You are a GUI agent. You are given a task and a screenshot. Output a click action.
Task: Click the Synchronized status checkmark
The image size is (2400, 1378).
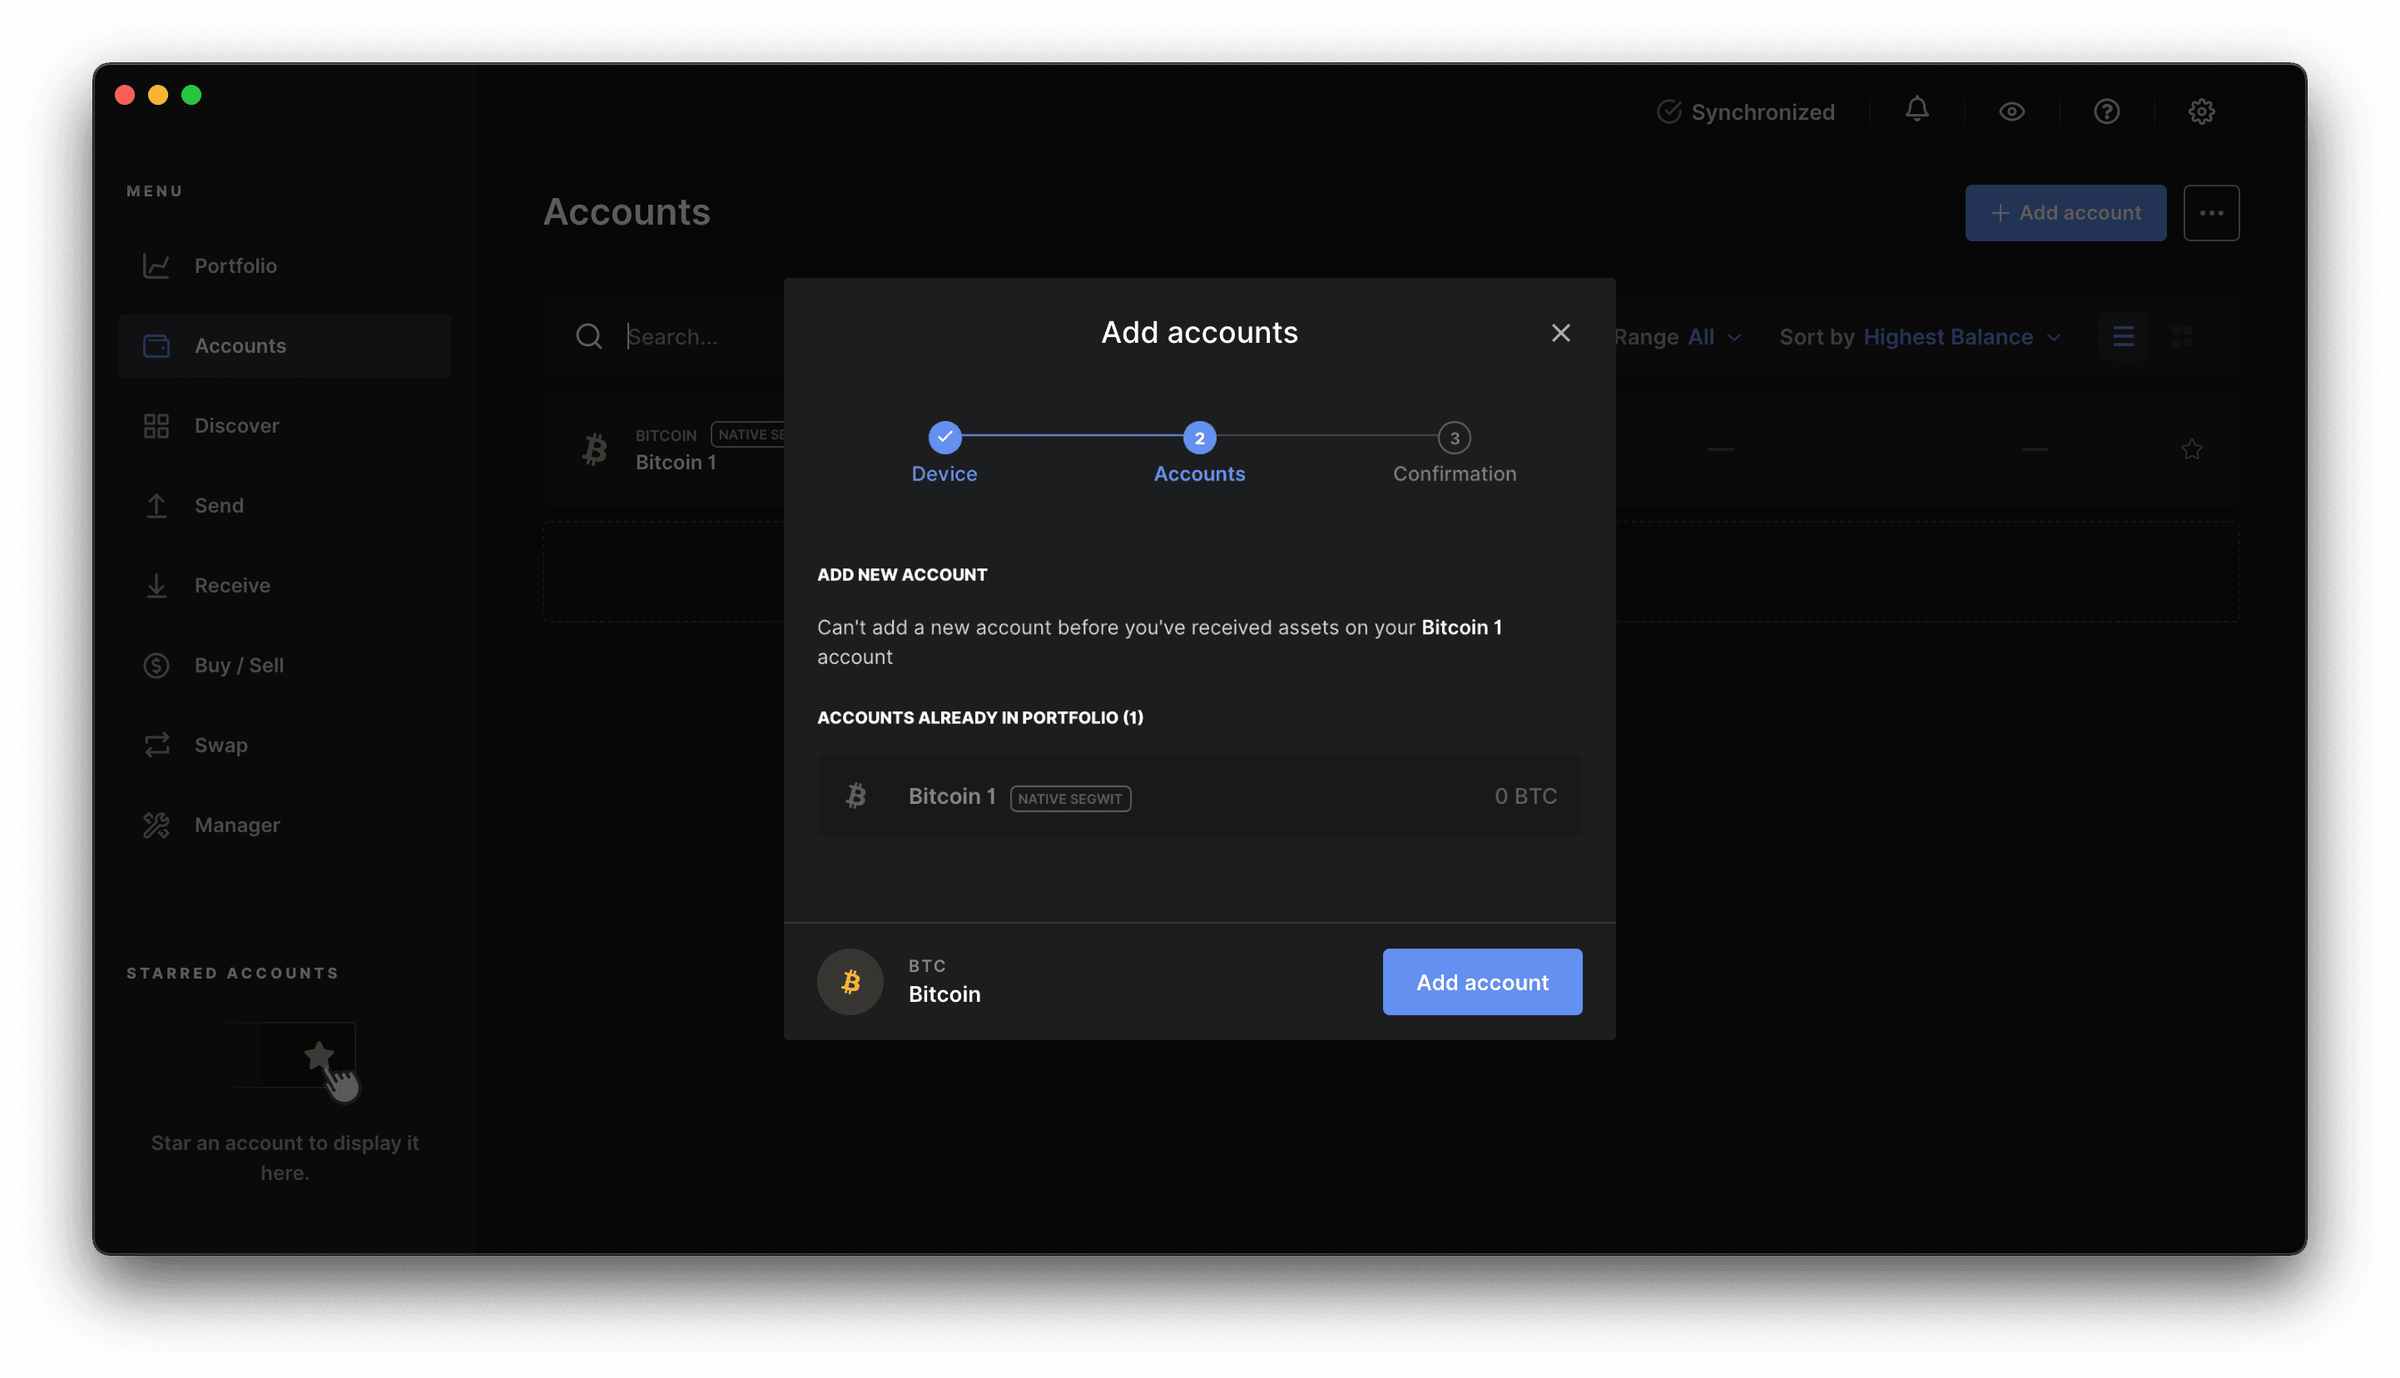coord(1669,111)
